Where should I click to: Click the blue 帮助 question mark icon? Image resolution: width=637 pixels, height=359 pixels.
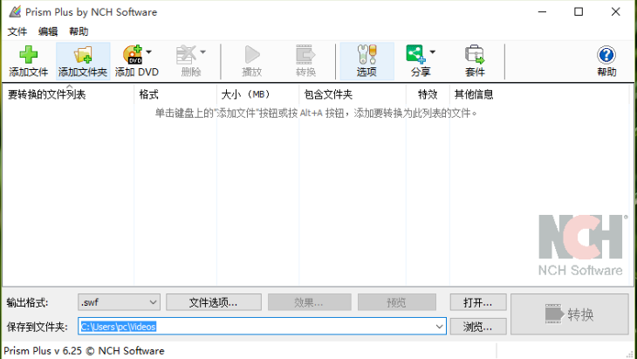tap(606, 54)
